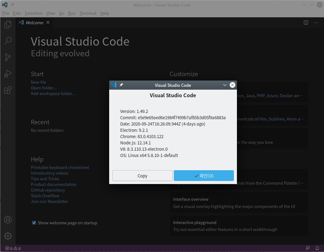This screenshot has width=324, height=252.
Task: Click the Java language support link
Action: tap(250, 96)
